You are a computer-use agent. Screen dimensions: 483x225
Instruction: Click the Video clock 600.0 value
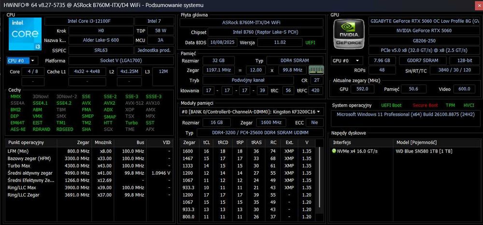pyautogui.click(x=464, y=89)
